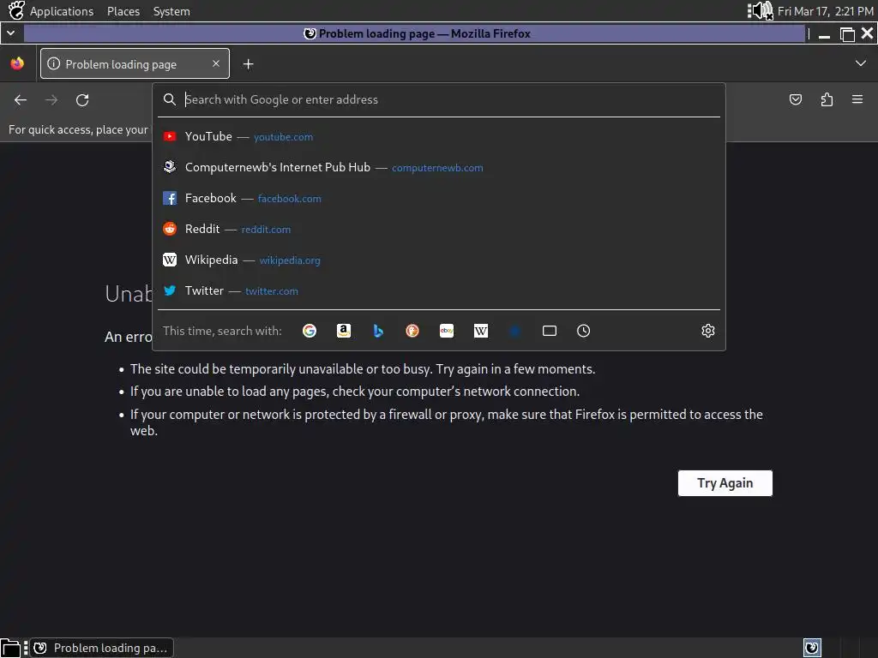Click the GNOME foot logo icon

tap(16, 10)
